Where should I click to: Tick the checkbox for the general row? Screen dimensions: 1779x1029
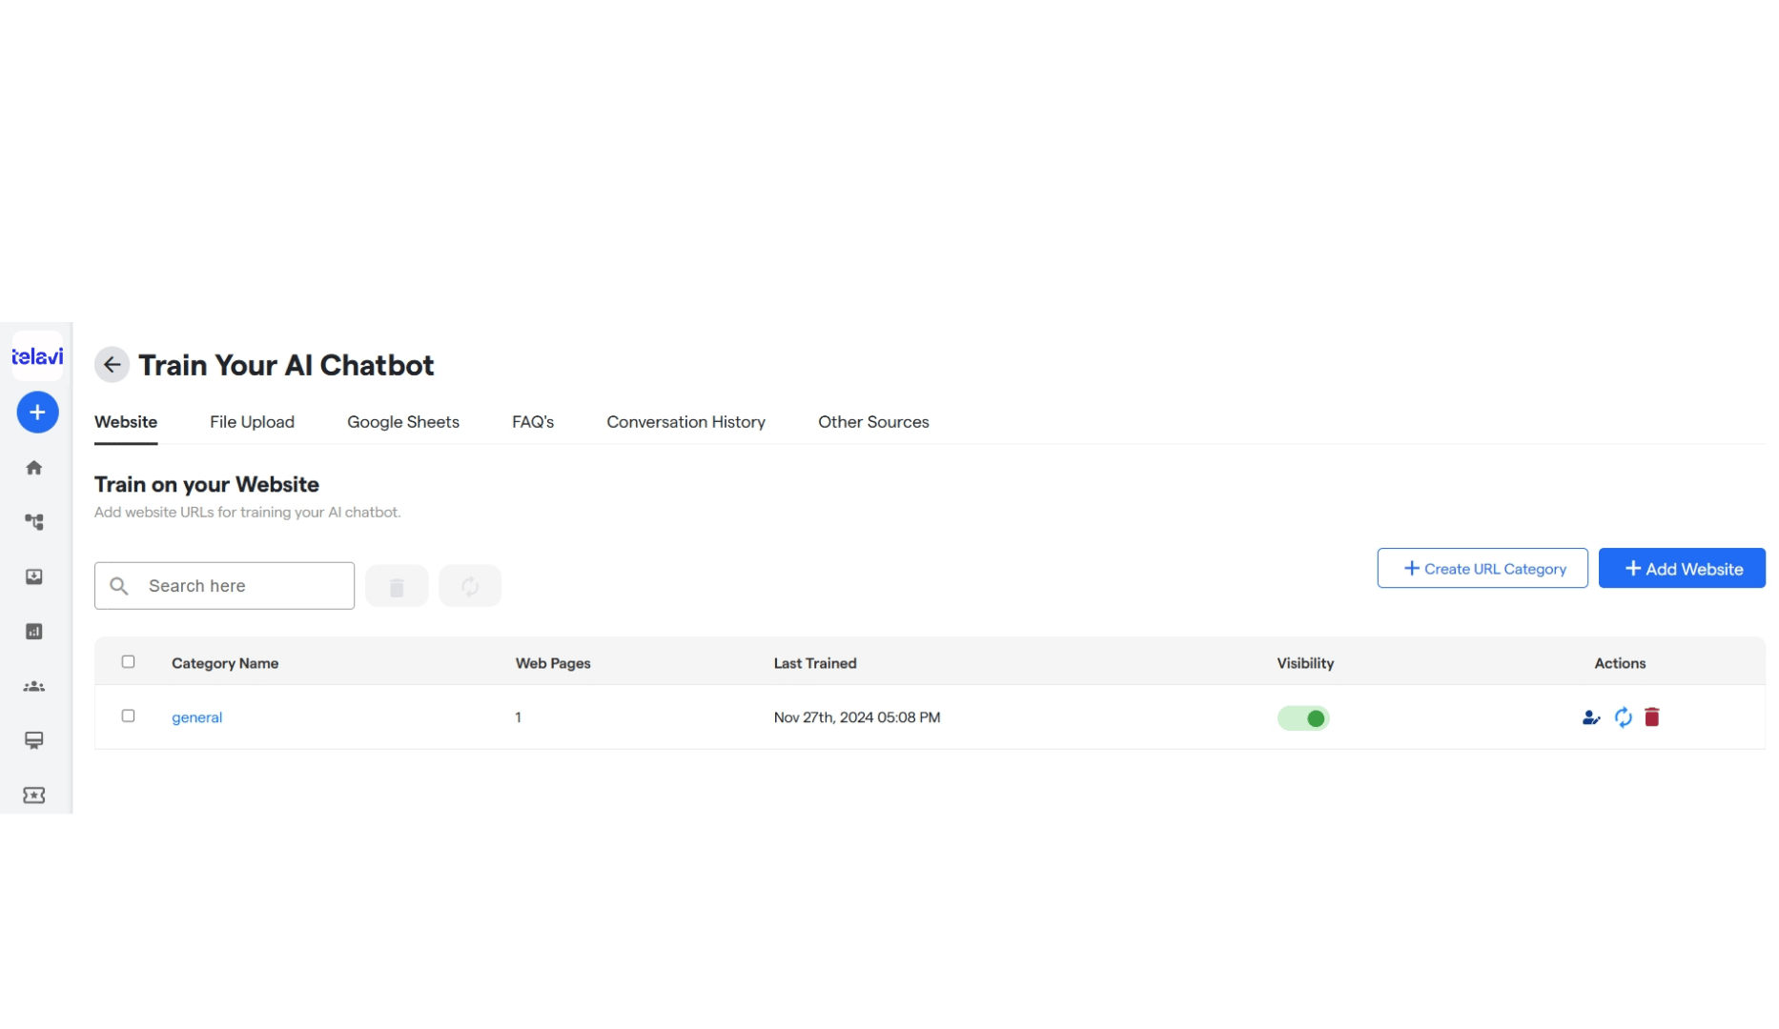129,716
